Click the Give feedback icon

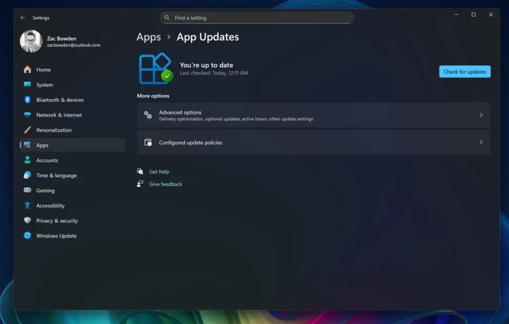click(140, 184)
